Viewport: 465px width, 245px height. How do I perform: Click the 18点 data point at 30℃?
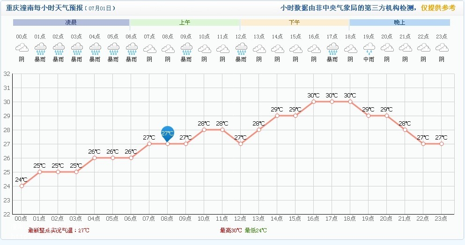350,102
